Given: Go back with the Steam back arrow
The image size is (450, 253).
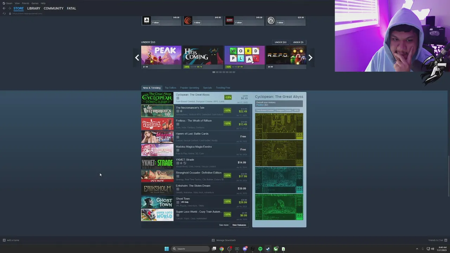Looking at the screenshot, I should [x=4, y=8].
